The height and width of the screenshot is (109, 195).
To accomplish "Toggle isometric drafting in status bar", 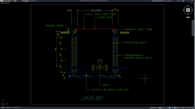I will click(x=165, y=108).
